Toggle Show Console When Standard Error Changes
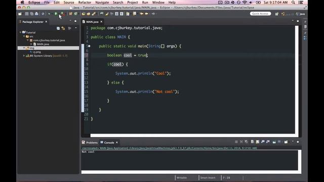Screen dimensions: 324x182 pos(268,142)
